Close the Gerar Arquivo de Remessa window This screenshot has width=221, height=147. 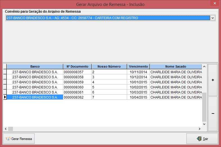coord(215,3)
